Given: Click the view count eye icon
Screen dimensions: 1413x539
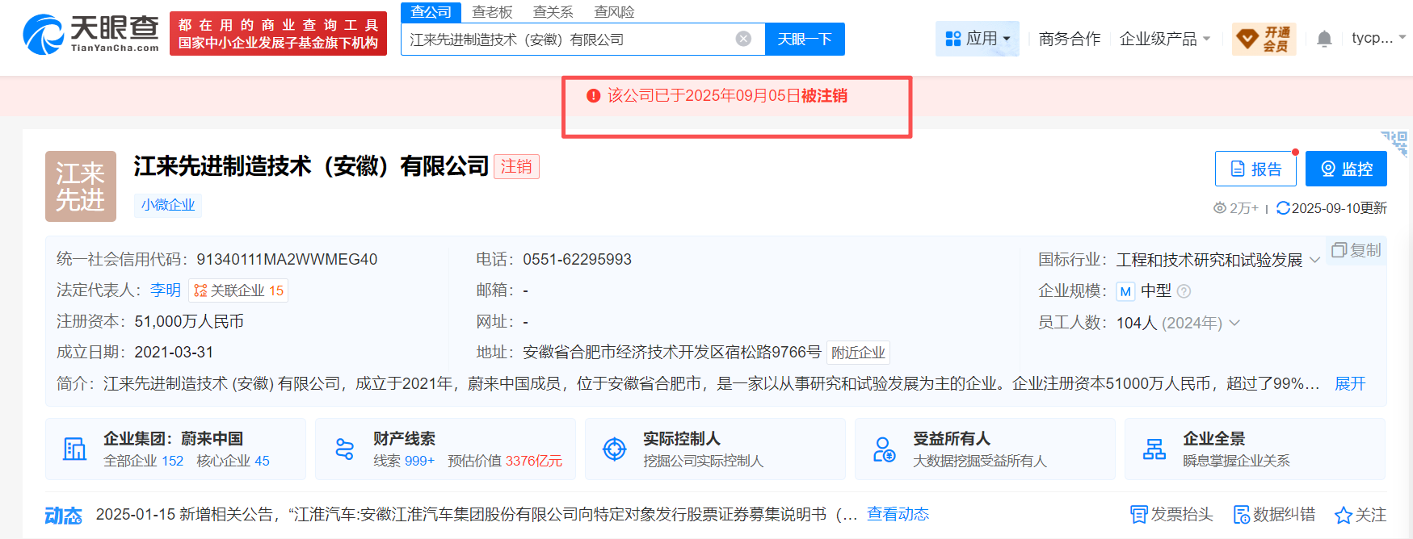Looking at the screenshot, I should point(1220,208).
